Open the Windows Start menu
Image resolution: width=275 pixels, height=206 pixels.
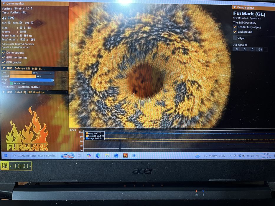pos(6,156)
